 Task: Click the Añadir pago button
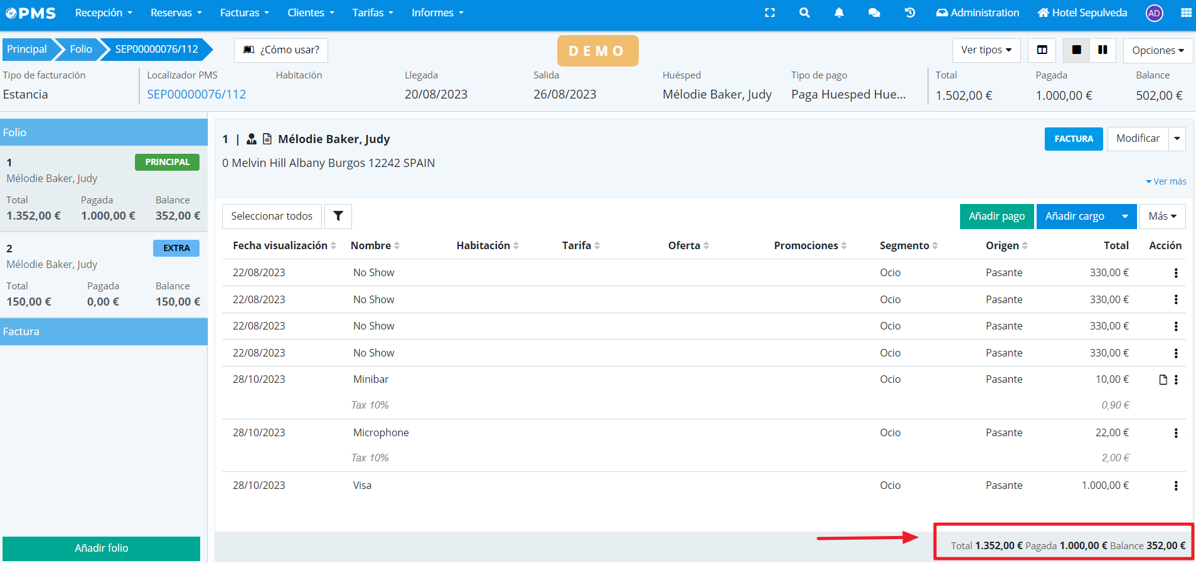(x=996, y=217)
